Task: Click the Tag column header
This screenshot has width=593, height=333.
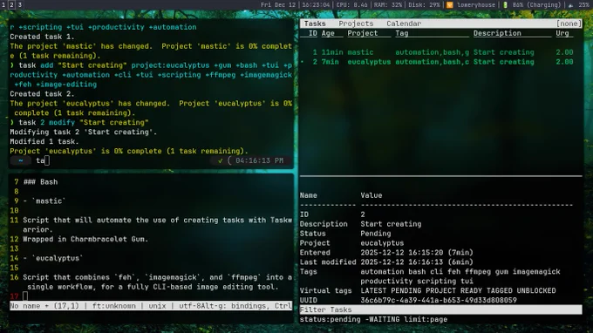Action: (x=402, y=33)
